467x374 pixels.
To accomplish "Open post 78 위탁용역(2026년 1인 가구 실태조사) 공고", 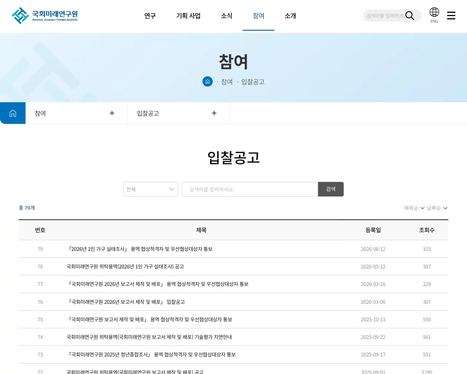I will click(x=125, y=267).
